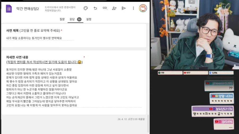The width and height of the screenshot is (239, 134).
Task: Click the 사연 제목 question heading
Action: [34, 30]
